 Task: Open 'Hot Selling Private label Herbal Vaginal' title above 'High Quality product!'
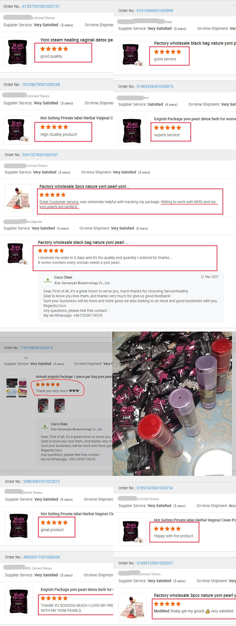(77, 118)
